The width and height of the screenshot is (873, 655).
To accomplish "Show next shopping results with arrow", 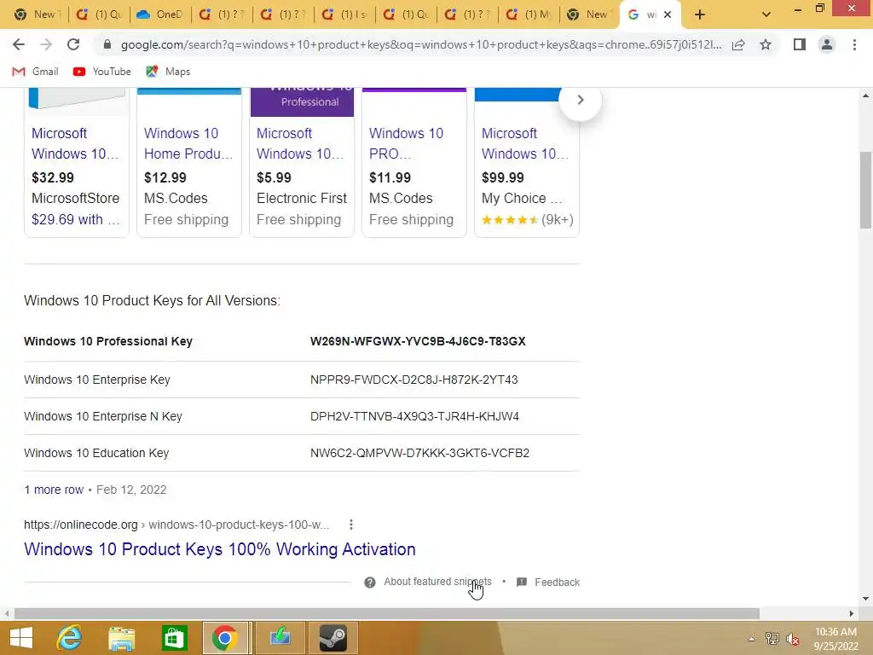I will coord(580,100).
